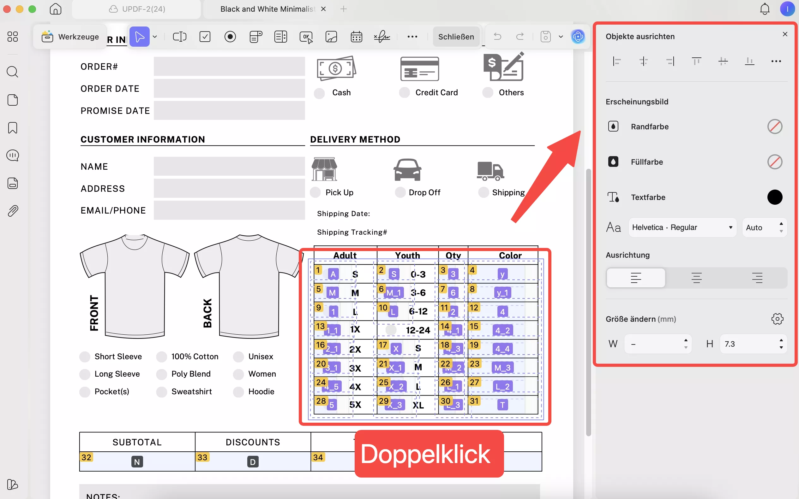Expand the save options dropdown arrow

pyautogui.click(x=561, y=37)
